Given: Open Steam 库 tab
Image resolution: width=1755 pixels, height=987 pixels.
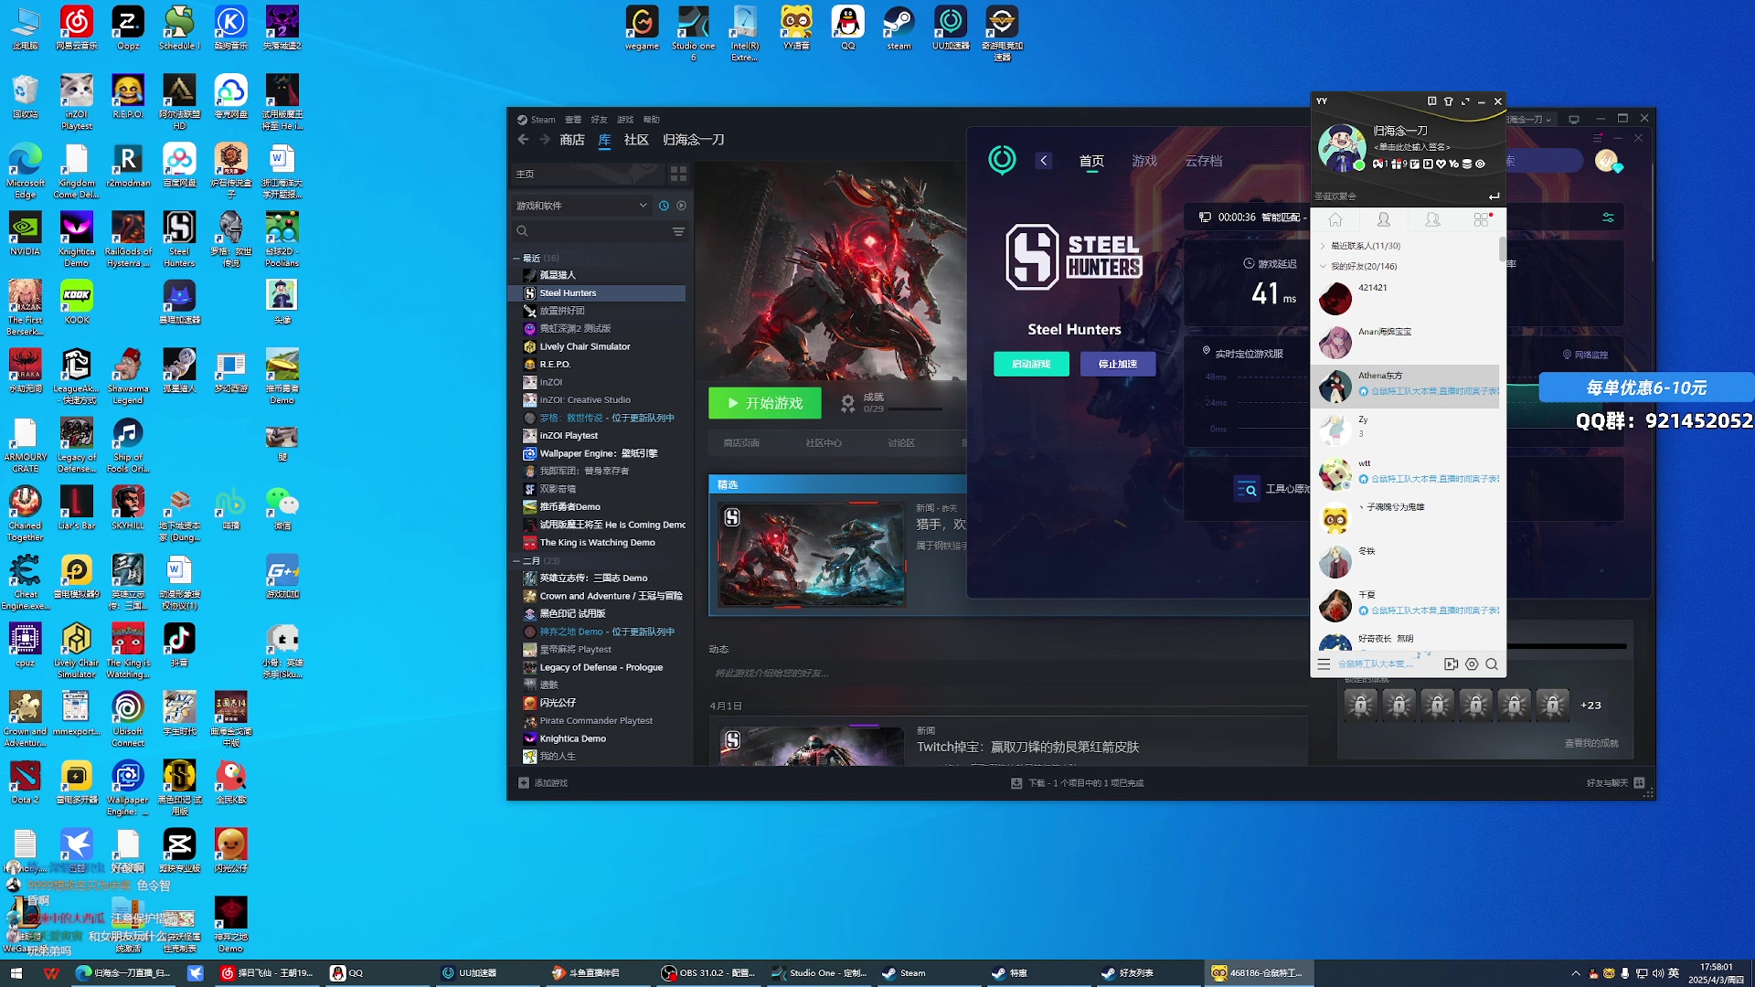Looking at the screenshot, I should pos(604,140).
